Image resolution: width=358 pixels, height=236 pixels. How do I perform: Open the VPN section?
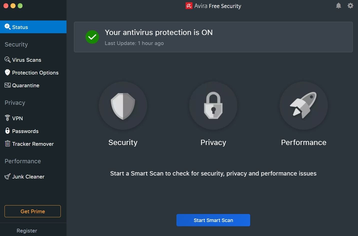pos(17,118)
